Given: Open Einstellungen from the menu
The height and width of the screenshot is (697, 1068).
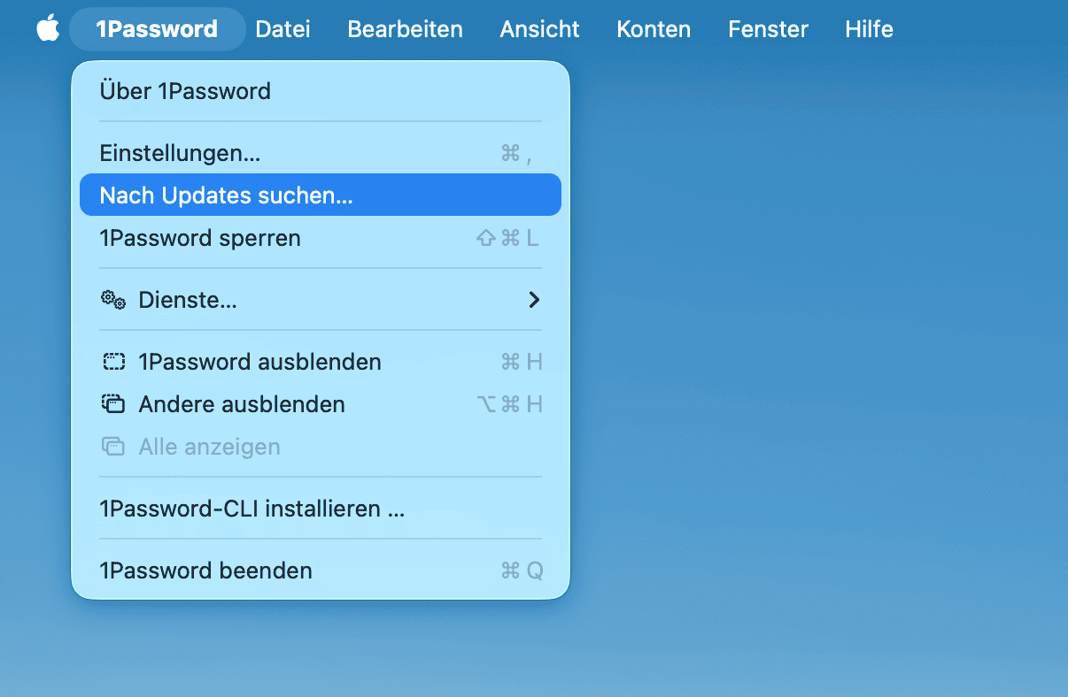Looking at the screenshot, I should pyautogui.click(x=180, y=152).
